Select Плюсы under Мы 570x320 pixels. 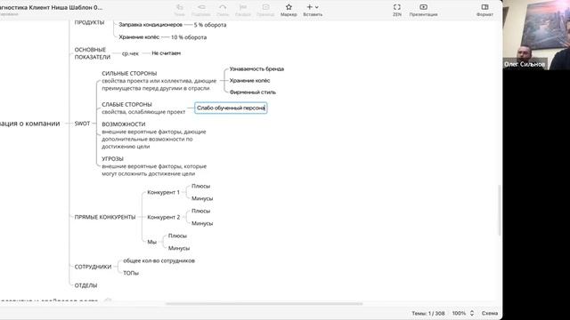click(x=177, y=236)
